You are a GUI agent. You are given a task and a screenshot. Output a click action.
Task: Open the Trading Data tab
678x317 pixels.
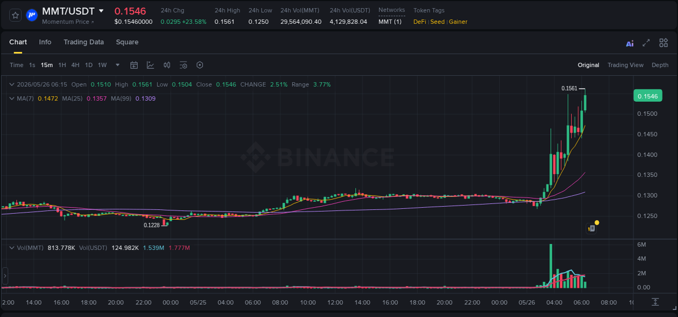[84, 42]
